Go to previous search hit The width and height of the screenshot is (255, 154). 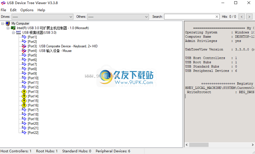[242, 17]
